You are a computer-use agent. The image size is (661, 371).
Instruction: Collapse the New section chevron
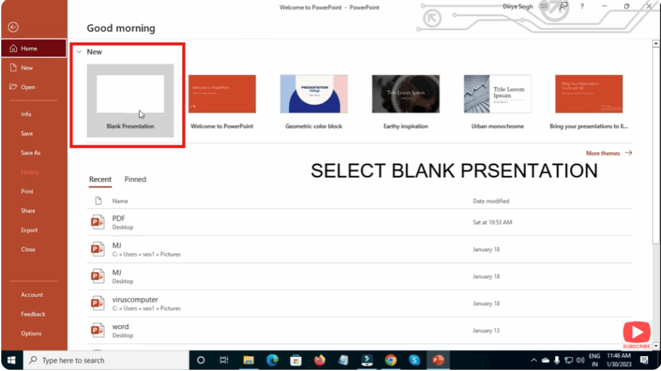pyautogui.click(x=79, y=52)
